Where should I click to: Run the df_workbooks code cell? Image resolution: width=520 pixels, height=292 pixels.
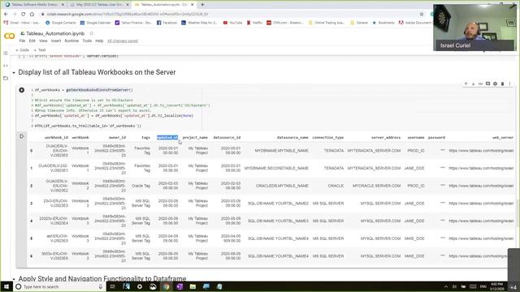pyautogui.click(x=22, y=90)
